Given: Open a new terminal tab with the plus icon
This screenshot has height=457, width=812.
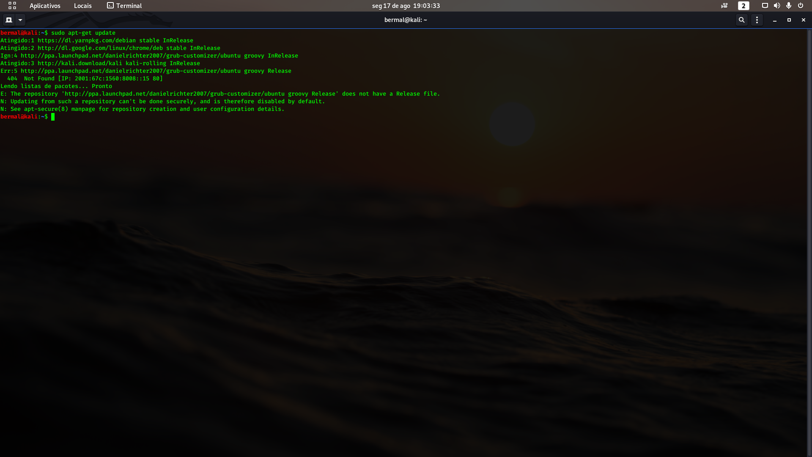Looking at the screenshot, I should coord(9,20).
